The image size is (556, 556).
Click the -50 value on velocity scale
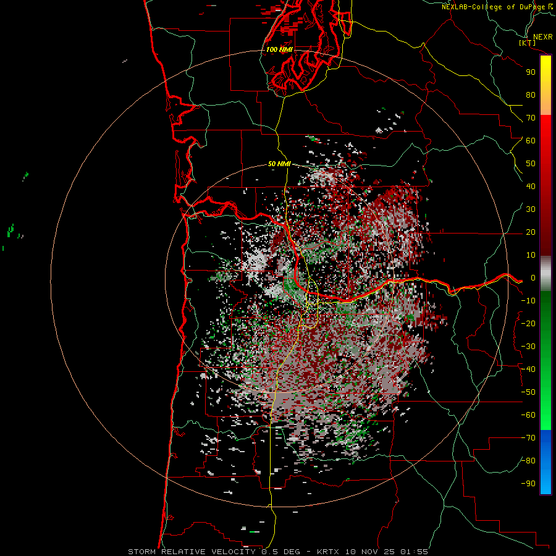(x=528, y=392)
